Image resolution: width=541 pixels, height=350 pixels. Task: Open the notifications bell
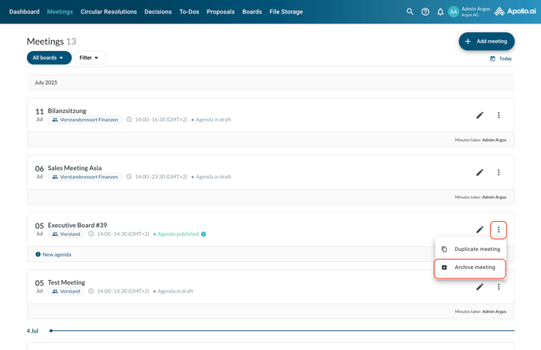point(440,12)
